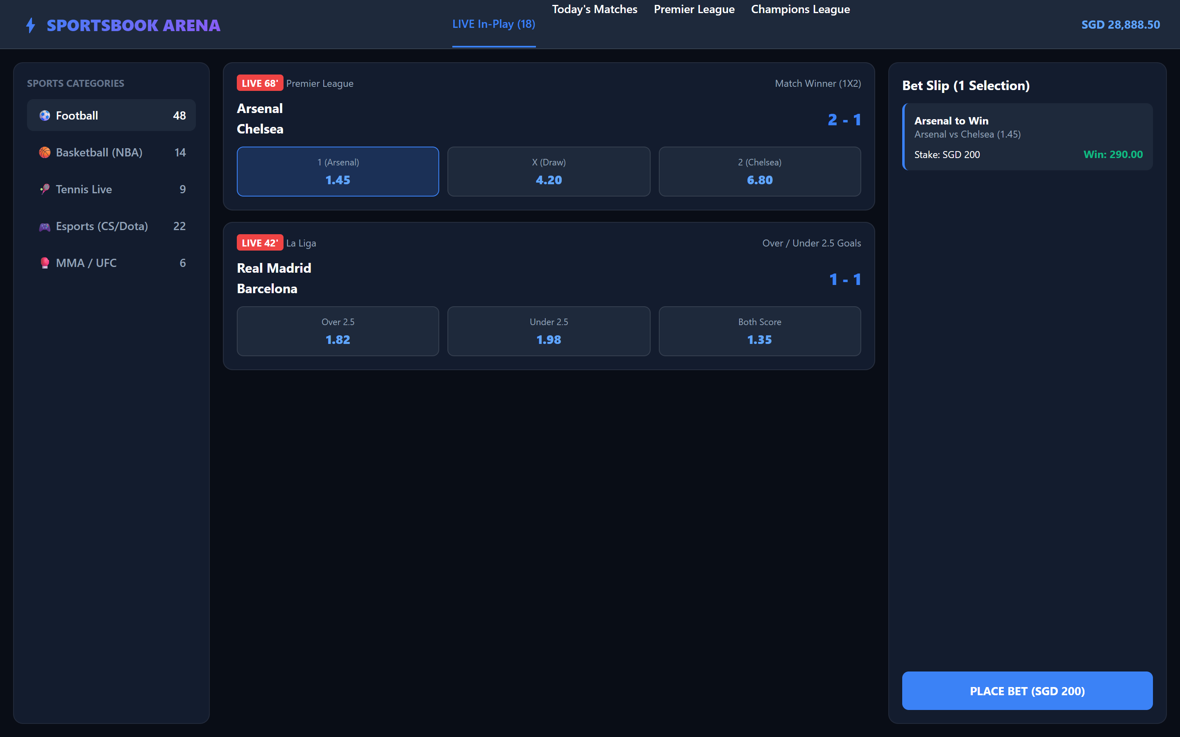Click Over / Under 2.5 Goals label

[x=811, y=243]
